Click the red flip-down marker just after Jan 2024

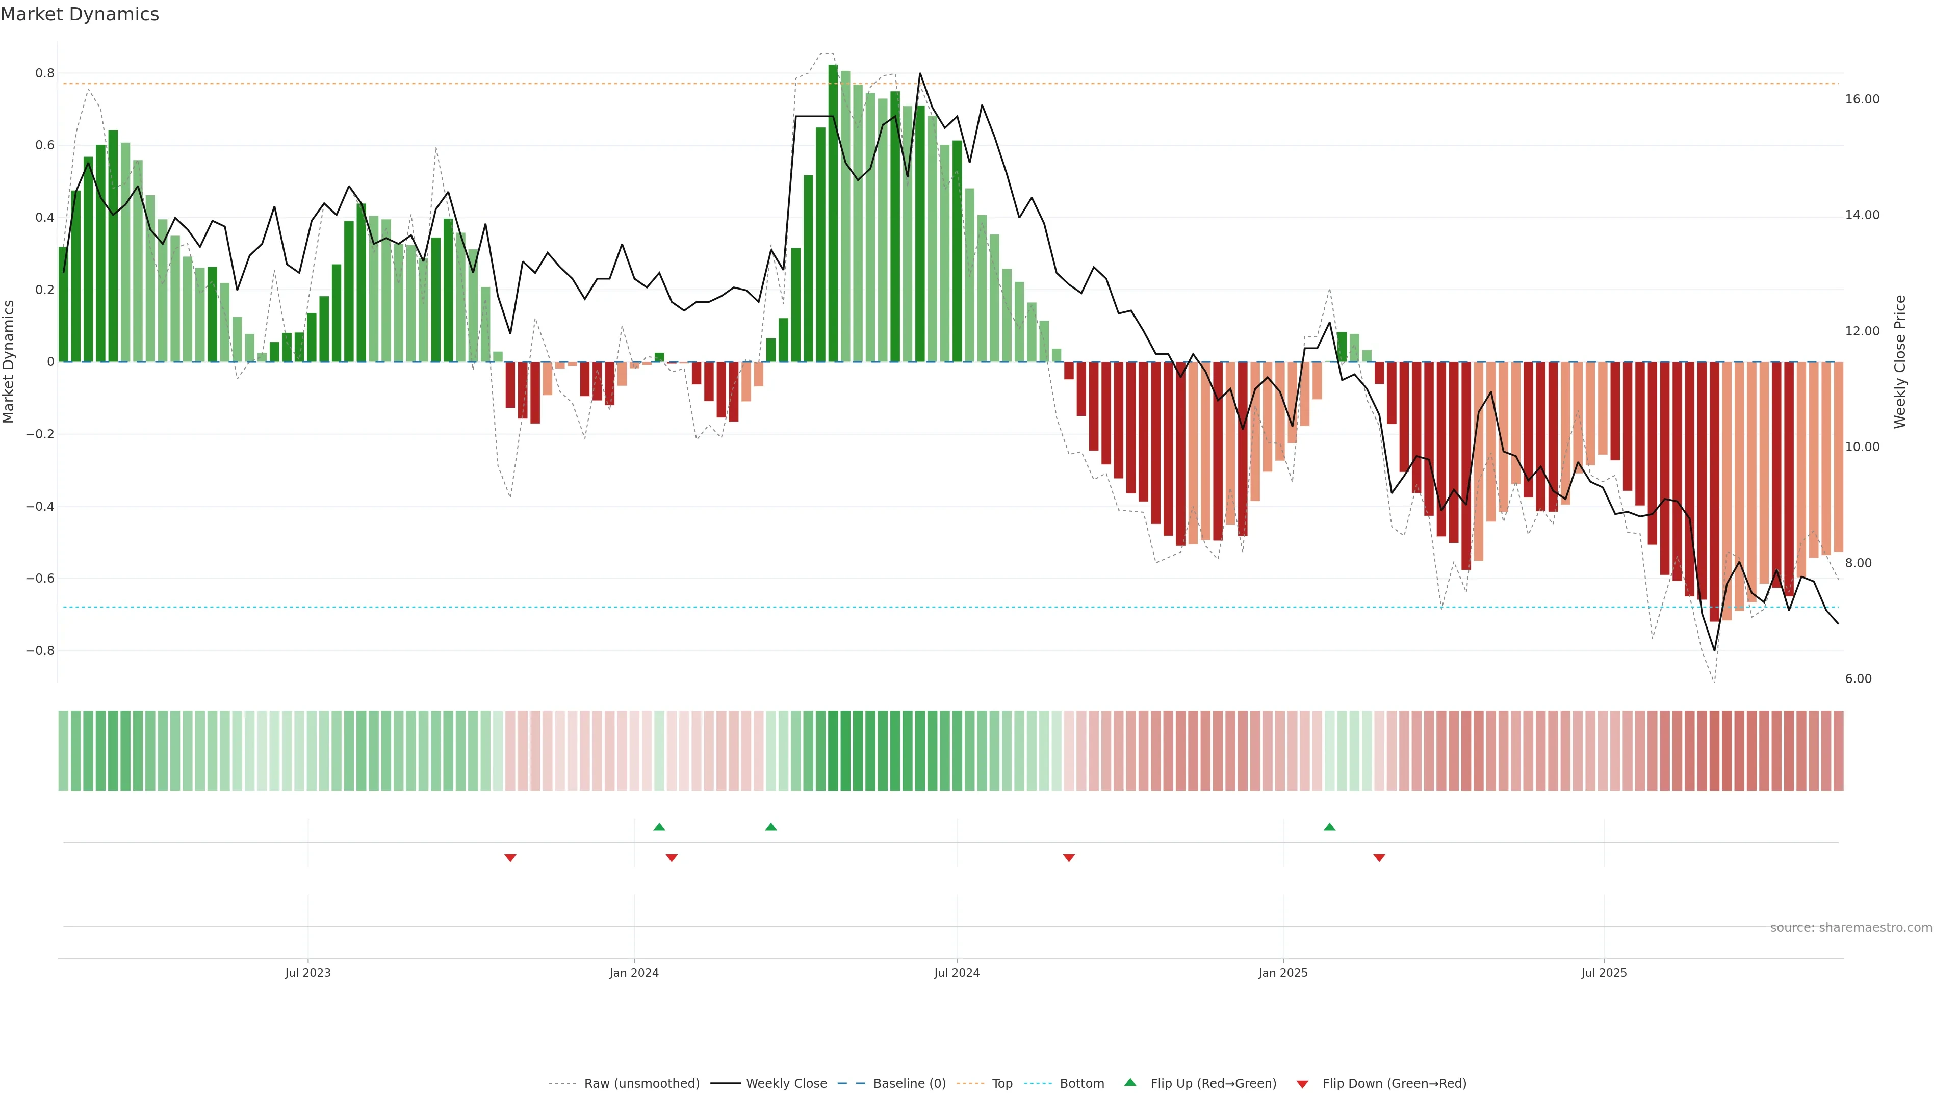671,858
